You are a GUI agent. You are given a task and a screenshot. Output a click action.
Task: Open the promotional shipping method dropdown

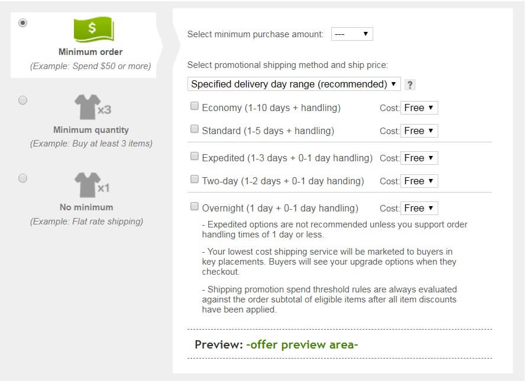coord(293,84)
